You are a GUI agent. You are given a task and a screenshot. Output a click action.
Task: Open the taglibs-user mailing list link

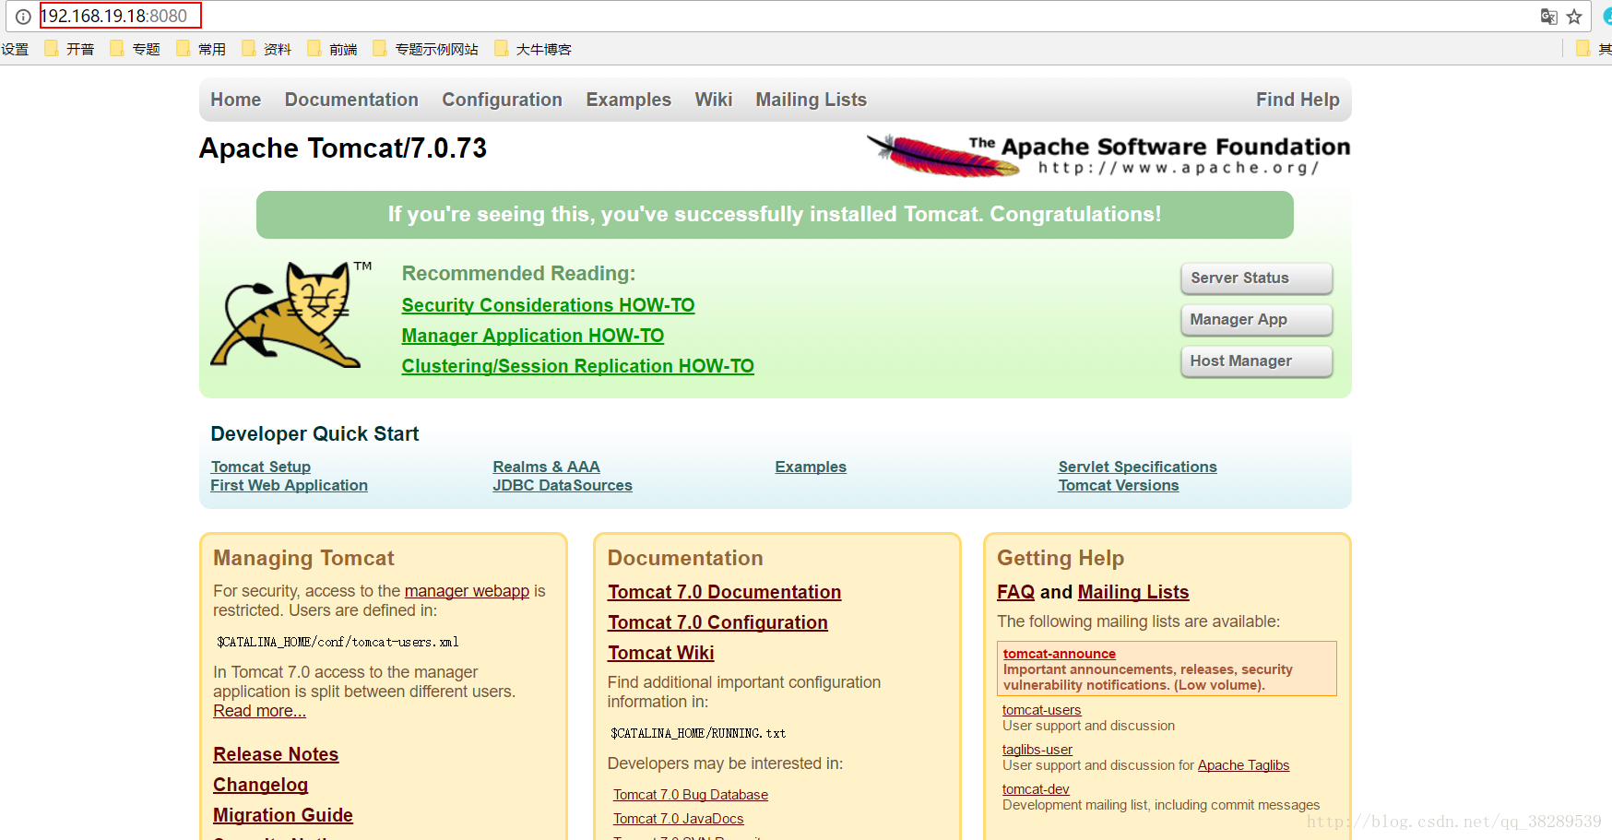pos(1037,750)
